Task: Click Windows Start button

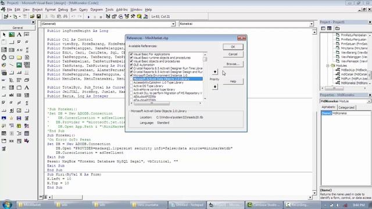Action: pyautogui.click(x=7, y=205)
